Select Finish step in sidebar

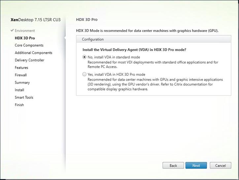(19, 105)
